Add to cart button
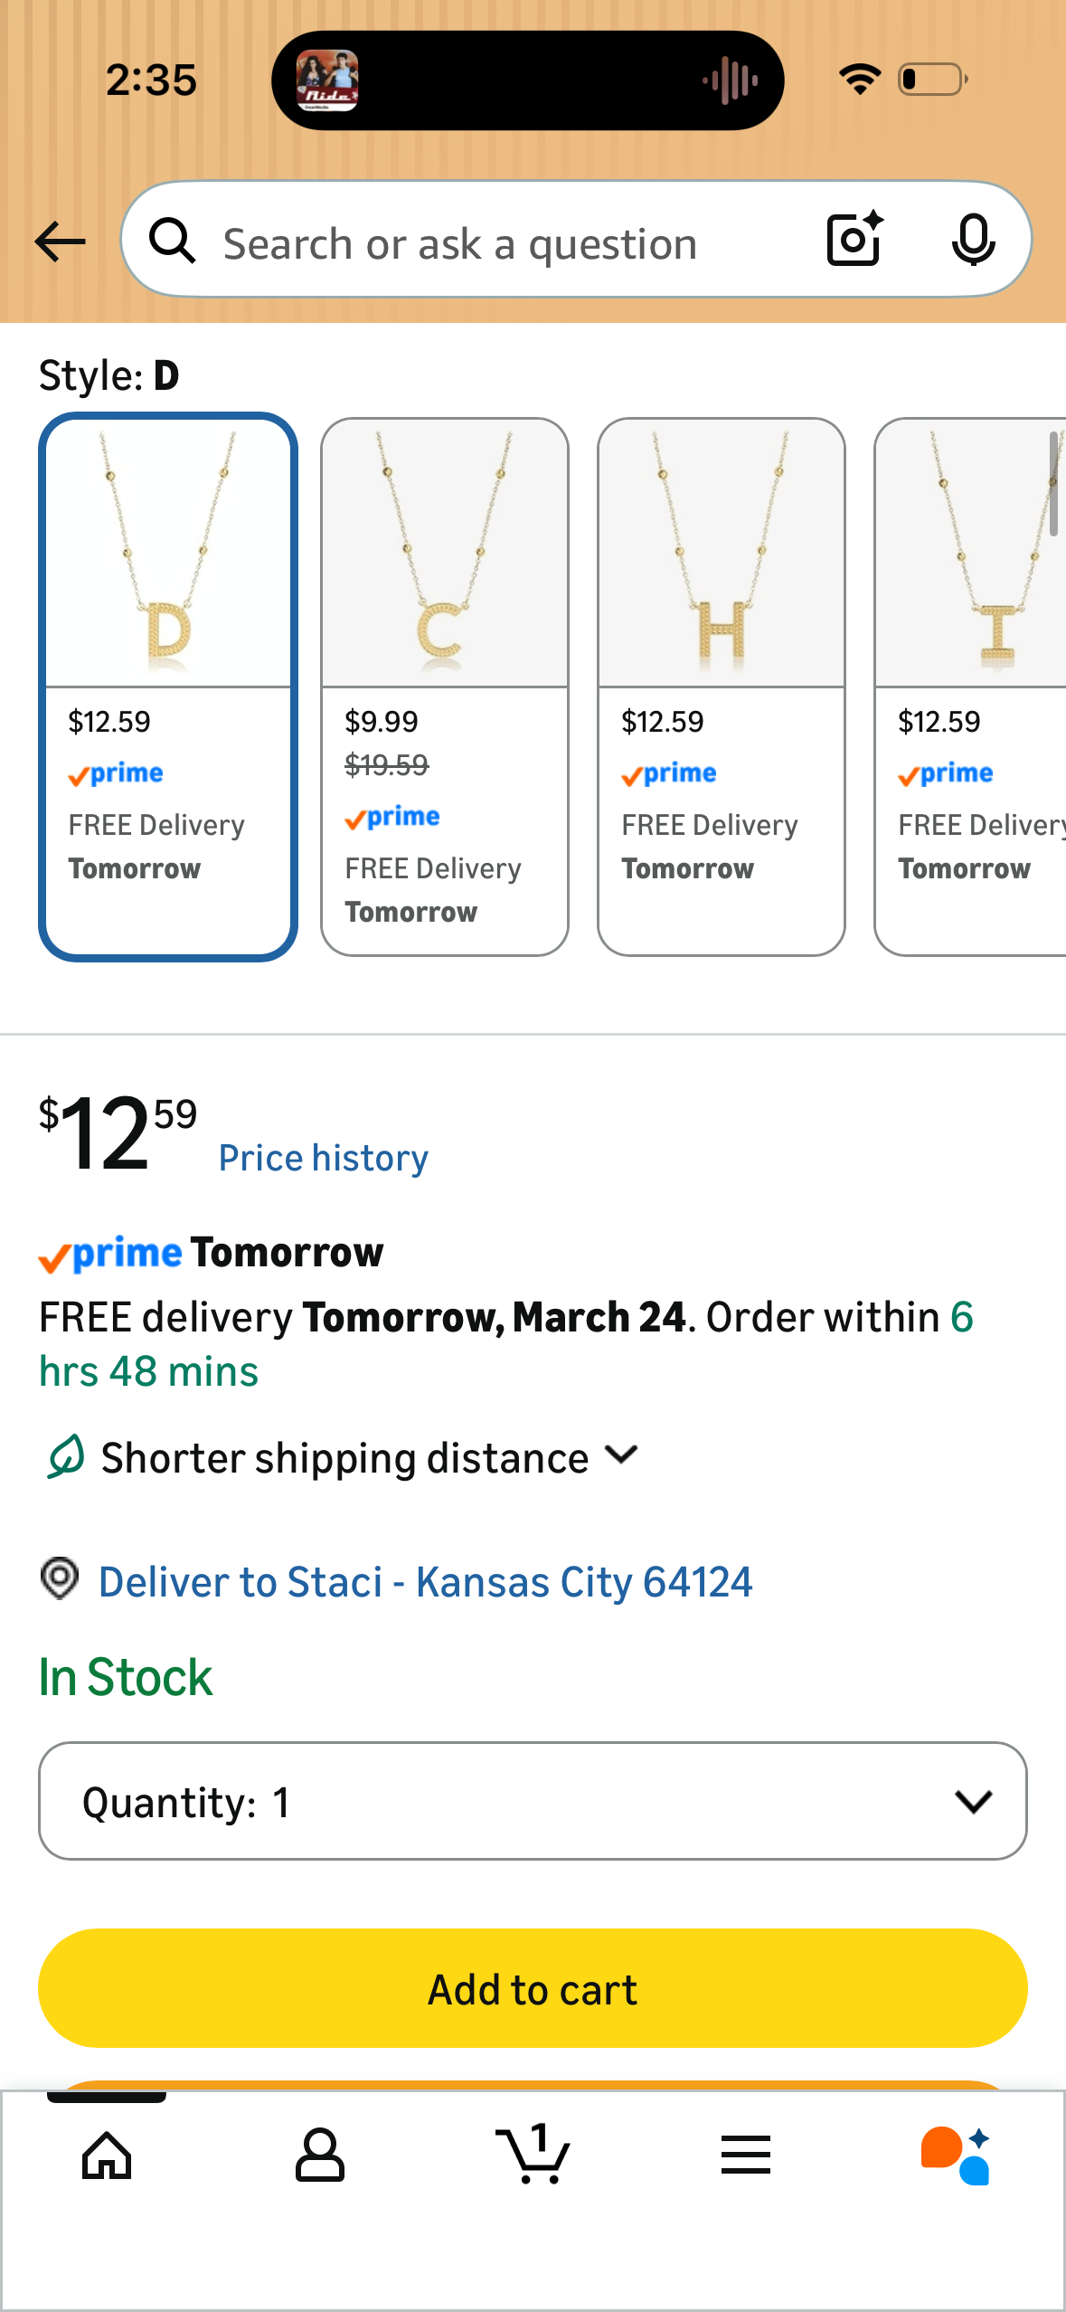 click(x=533, y=1988)
